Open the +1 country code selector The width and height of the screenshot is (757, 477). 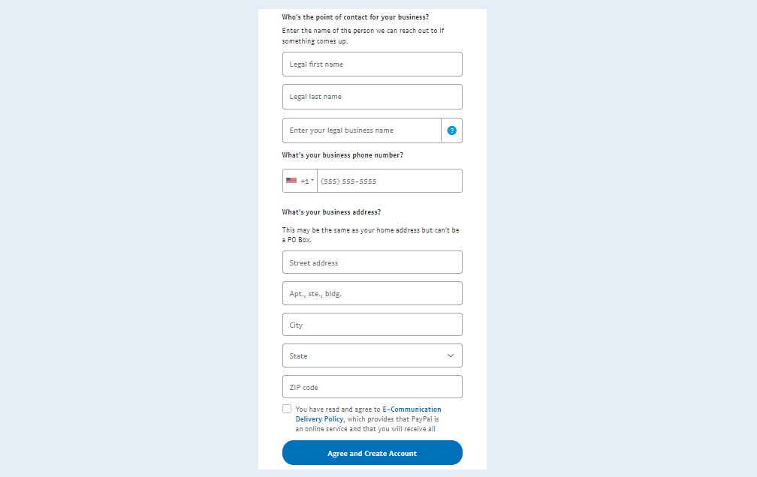click(x=300, y=181)
